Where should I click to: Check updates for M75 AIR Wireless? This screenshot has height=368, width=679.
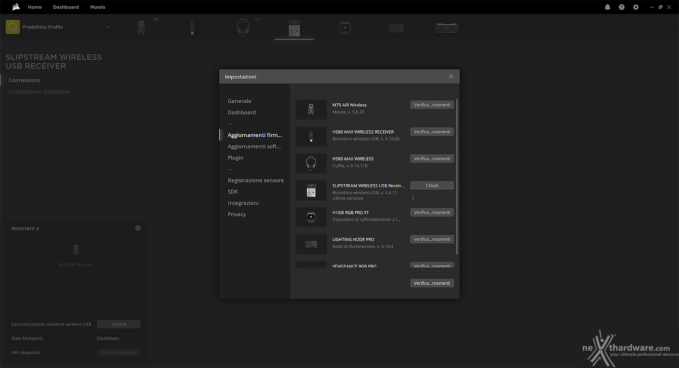[432, 105]
